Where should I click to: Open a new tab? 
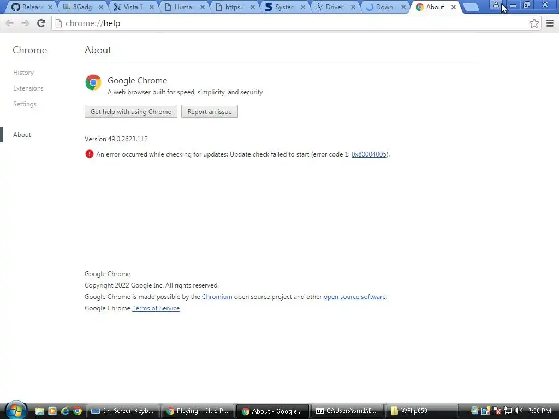point(471,7)
